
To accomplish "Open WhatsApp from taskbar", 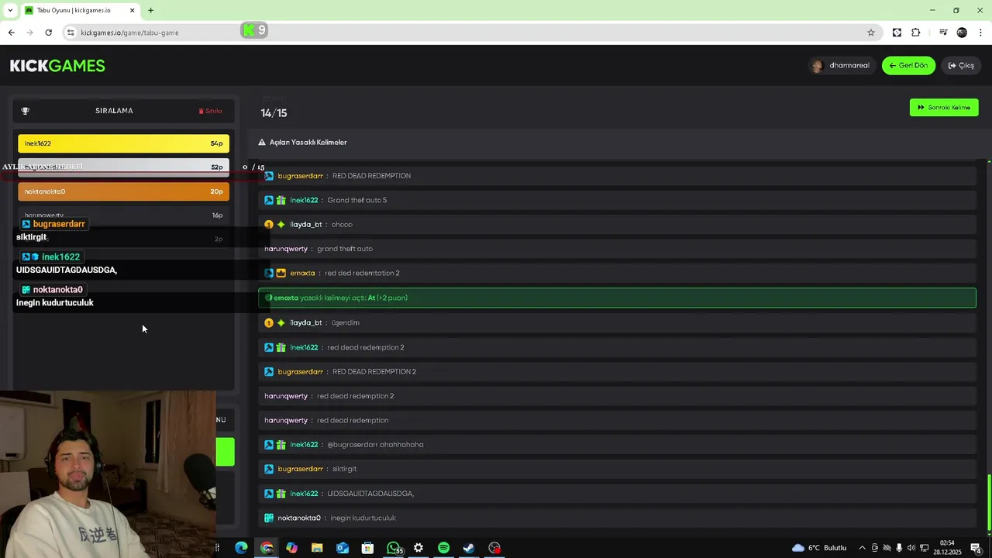I will [394, 548].
